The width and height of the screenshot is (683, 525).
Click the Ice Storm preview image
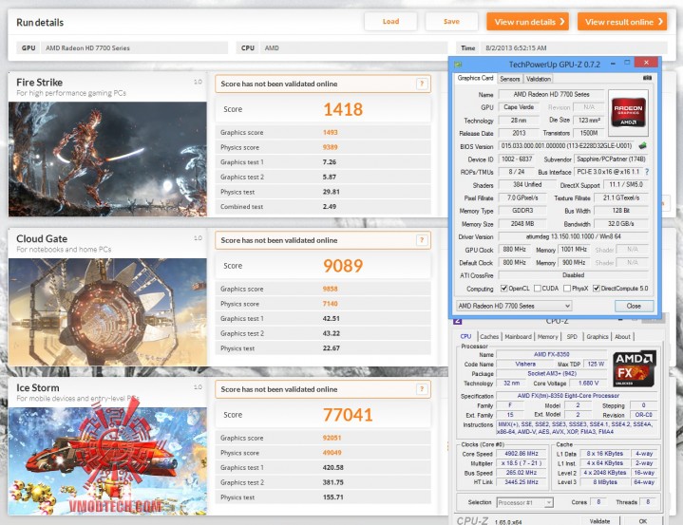click(107, 461)
